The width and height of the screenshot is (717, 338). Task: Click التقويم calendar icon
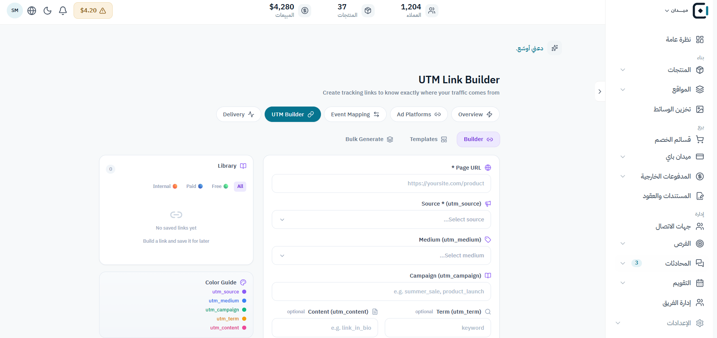700,283
